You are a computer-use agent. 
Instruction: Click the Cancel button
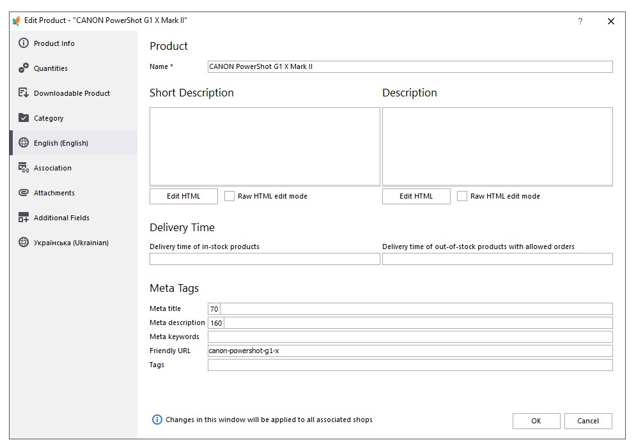coord(588,421)
